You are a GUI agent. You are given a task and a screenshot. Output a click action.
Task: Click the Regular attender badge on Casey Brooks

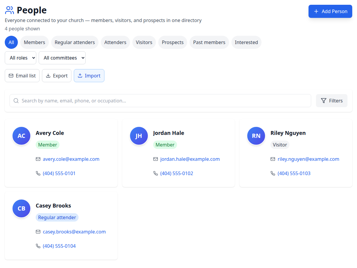click(57, 217)
